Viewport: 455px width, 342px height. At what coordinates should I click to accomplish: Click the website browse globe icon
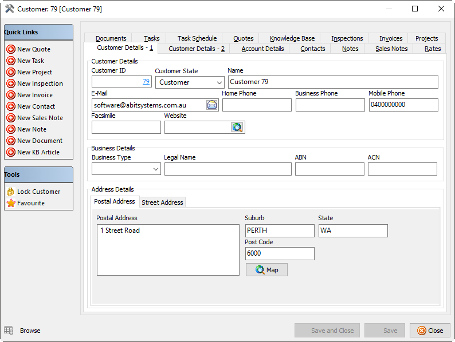click(x=237, y=127)
